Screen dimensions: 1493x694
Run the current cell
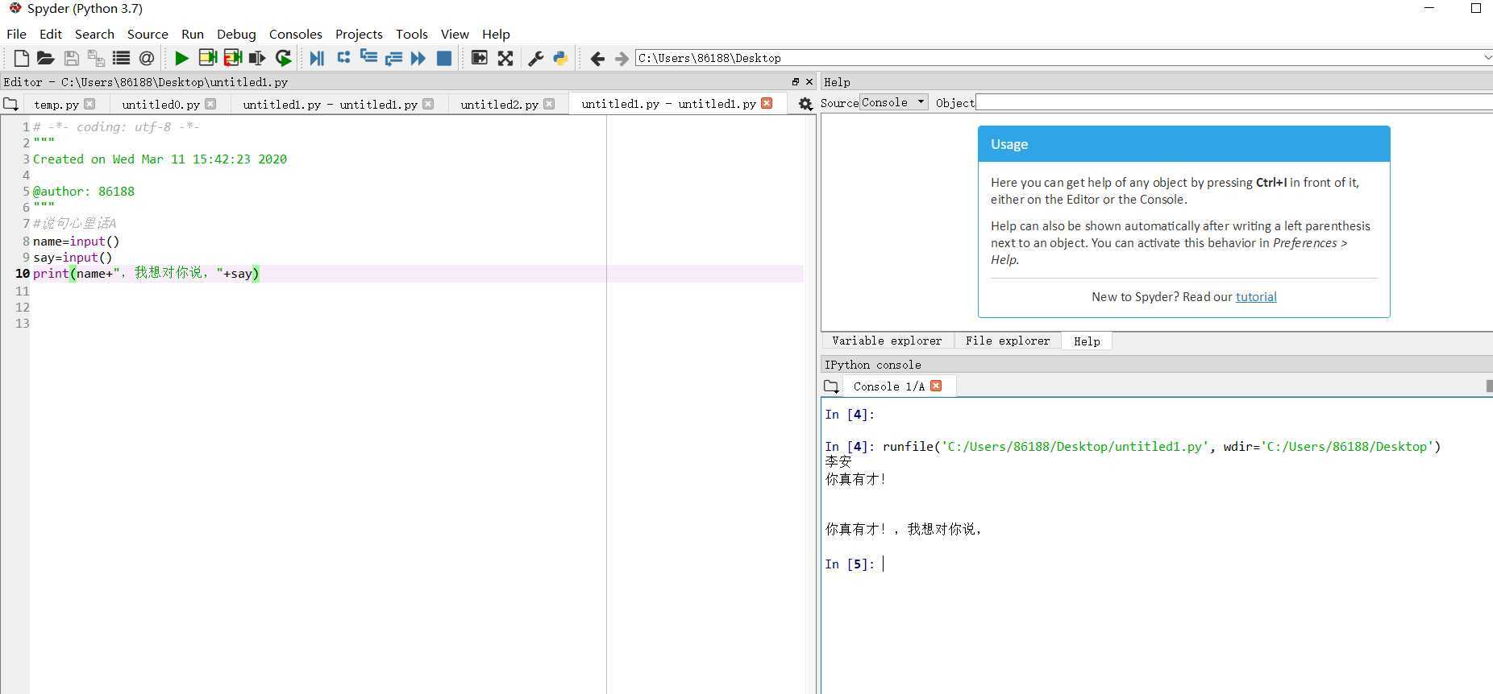[208, 58]
